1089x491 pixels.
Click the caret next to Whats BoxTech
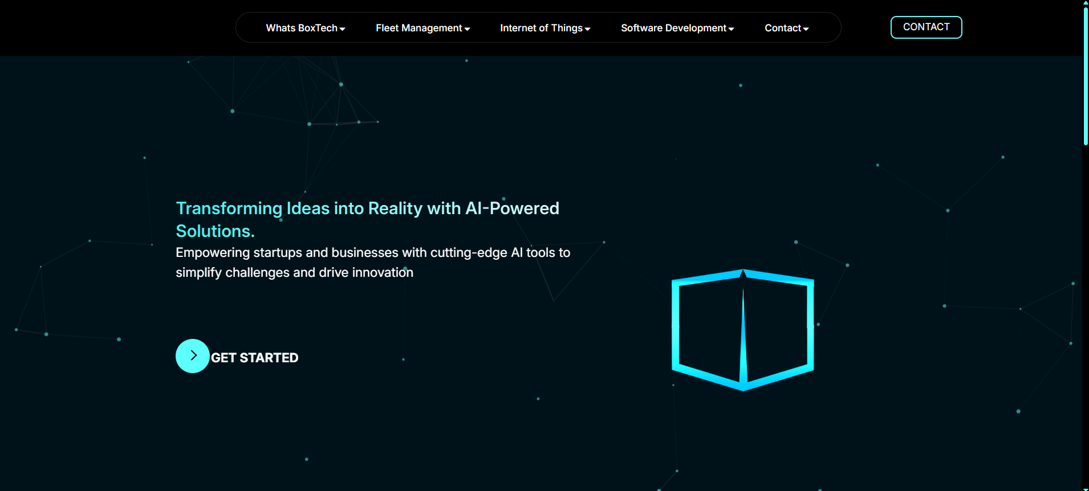pyautogui.click(x=343, y=29)
